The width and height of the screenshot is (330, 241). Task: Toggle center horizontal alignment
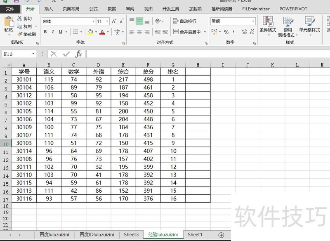[x=139, y=32]
